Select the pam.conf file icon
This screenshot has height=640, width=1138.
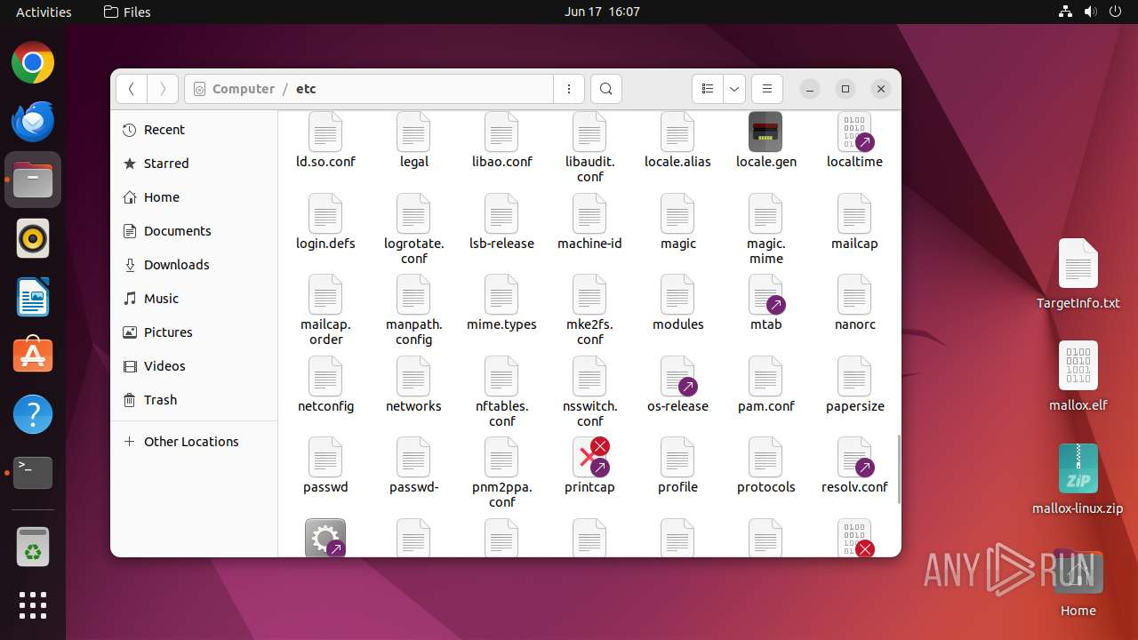765,376
